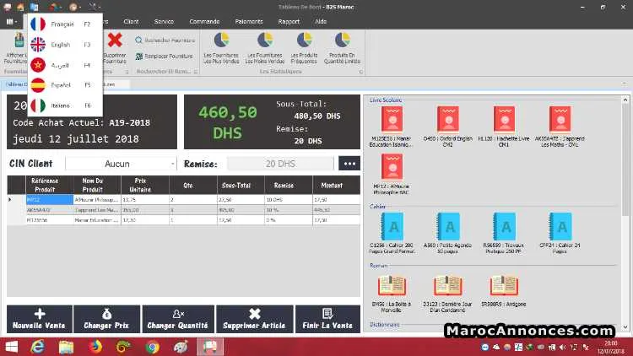
Task: Open Les Produits Fréquentes statistics
Action: (304, 48)
